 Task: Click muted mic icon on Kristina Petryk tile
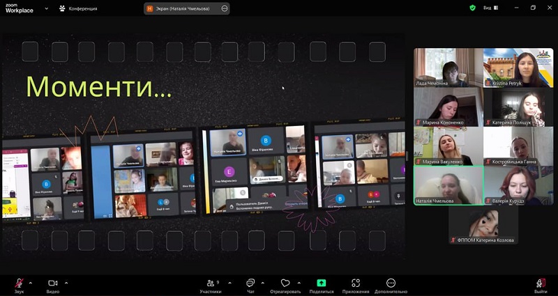(489, 84)
